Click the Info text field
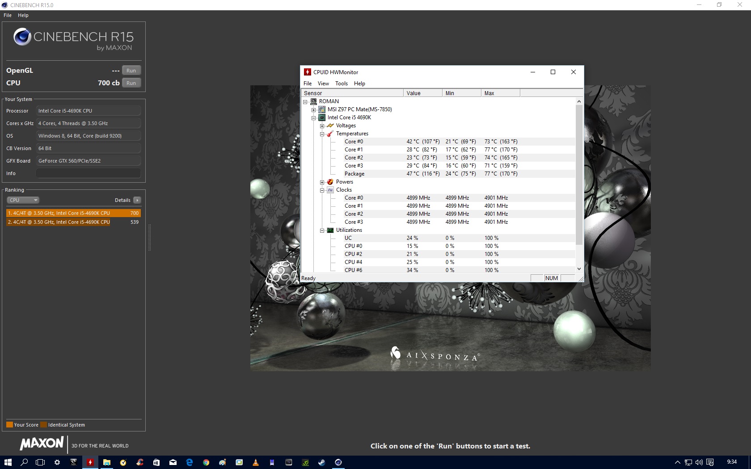 point(89,173)
